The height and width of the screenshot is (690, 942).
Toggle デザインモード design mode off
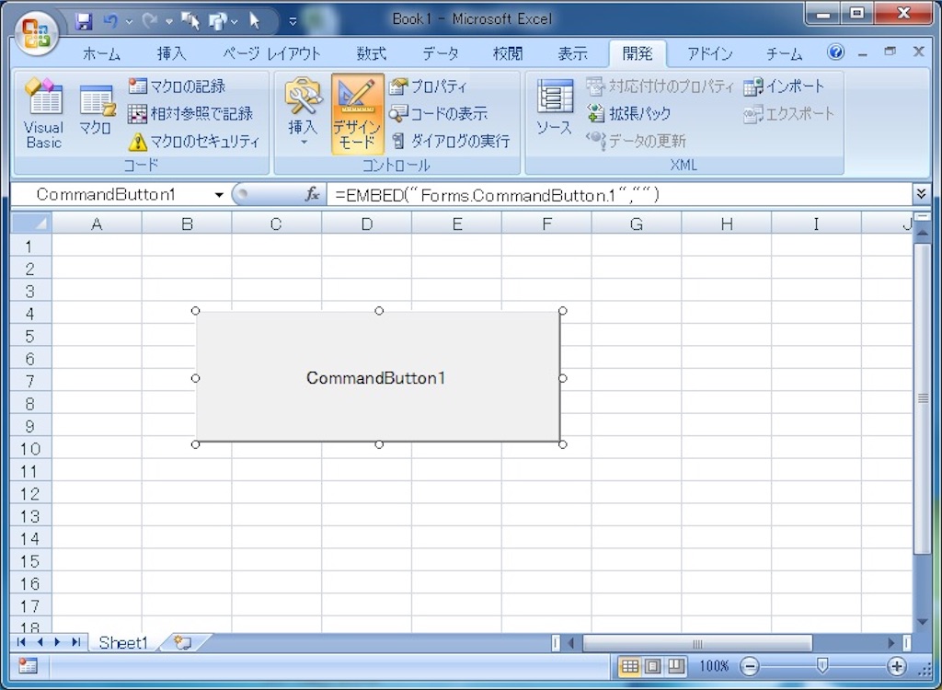(x=358, y=114)
